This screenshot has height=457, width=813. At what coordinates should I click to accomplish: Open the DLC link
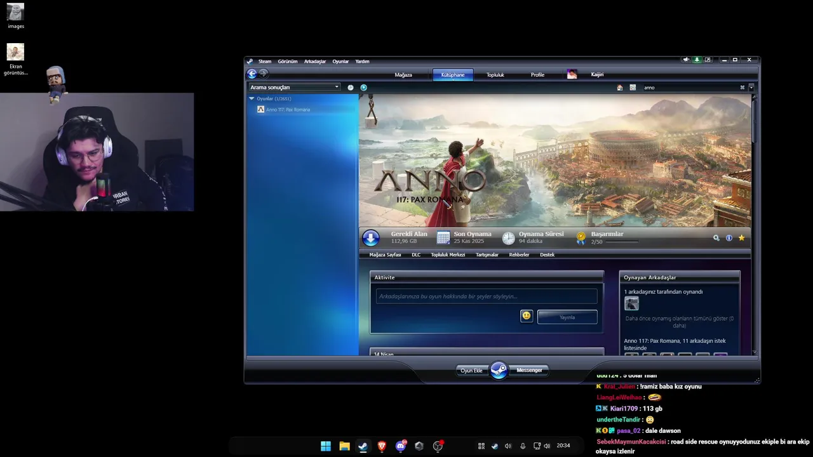point(416,255)
